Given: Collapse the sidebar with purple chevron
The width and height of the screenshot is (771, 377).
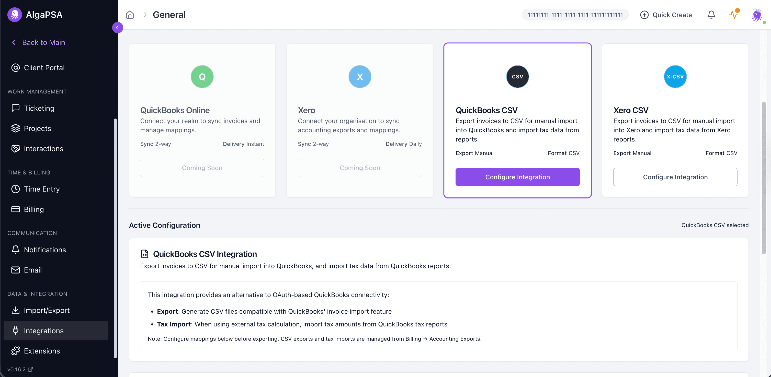Looking at the screenshot, I should click(x=118, y=28).
